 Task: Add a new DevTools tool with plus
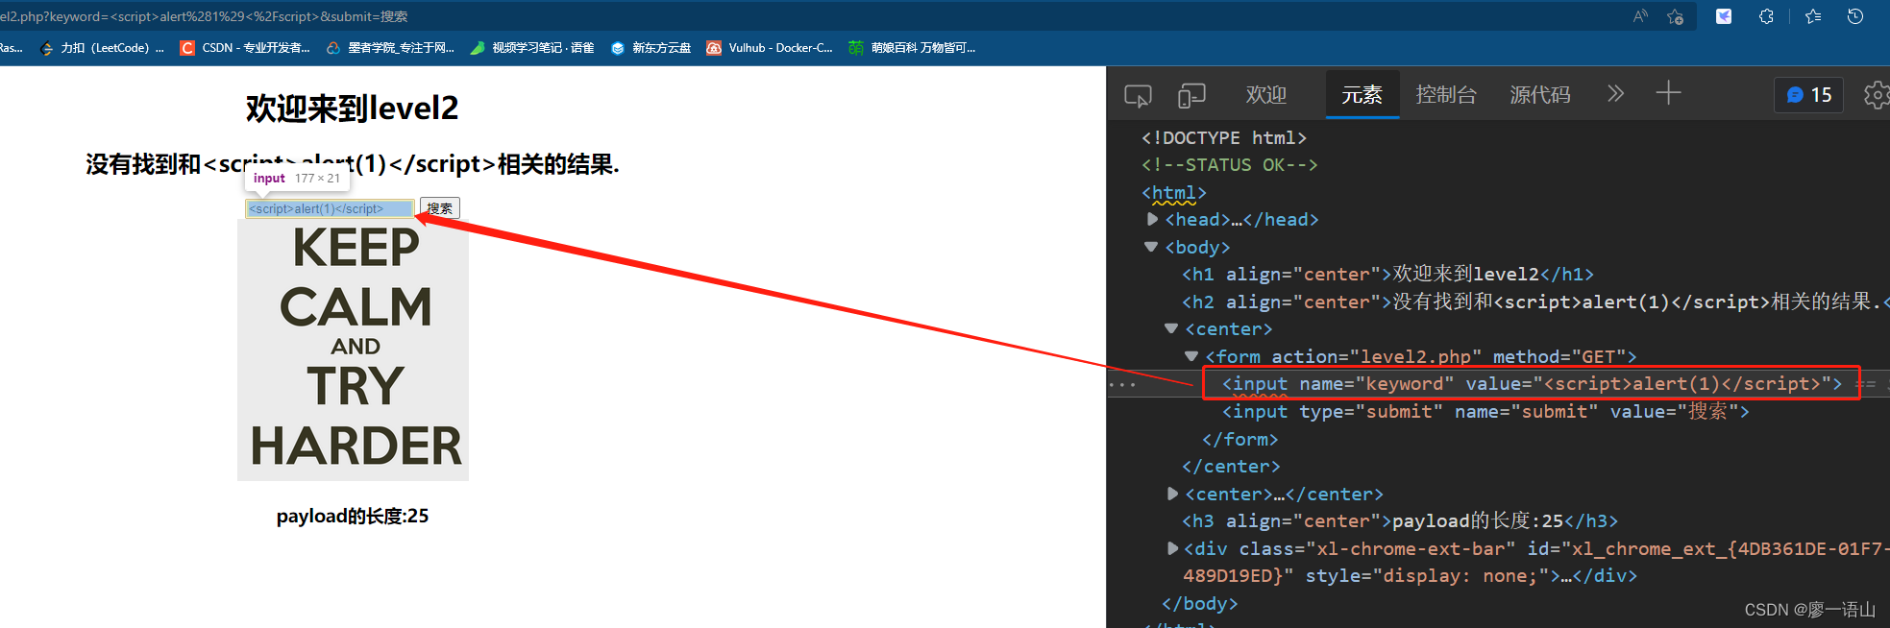1669,93
